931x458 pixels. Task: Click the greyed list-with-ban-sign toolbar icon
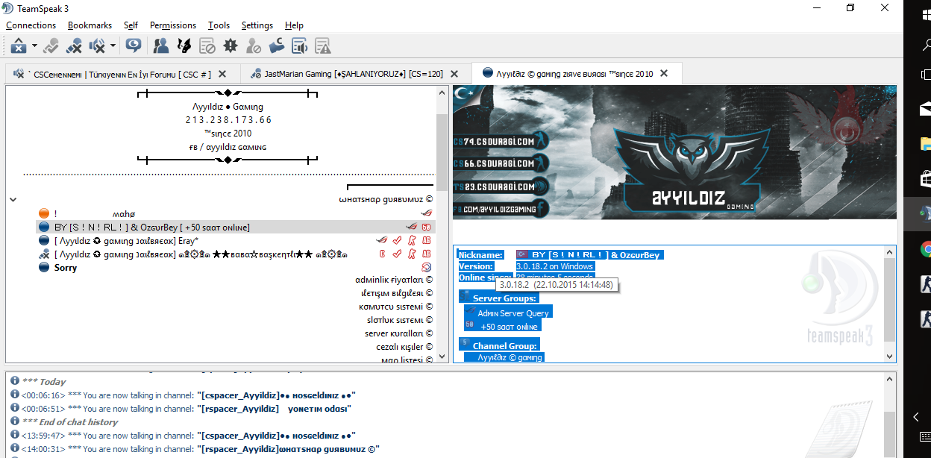[207, 46]
